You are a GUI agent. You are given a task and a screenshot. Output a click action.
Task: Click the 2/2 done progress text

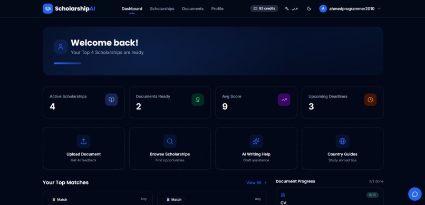[376, 181]
